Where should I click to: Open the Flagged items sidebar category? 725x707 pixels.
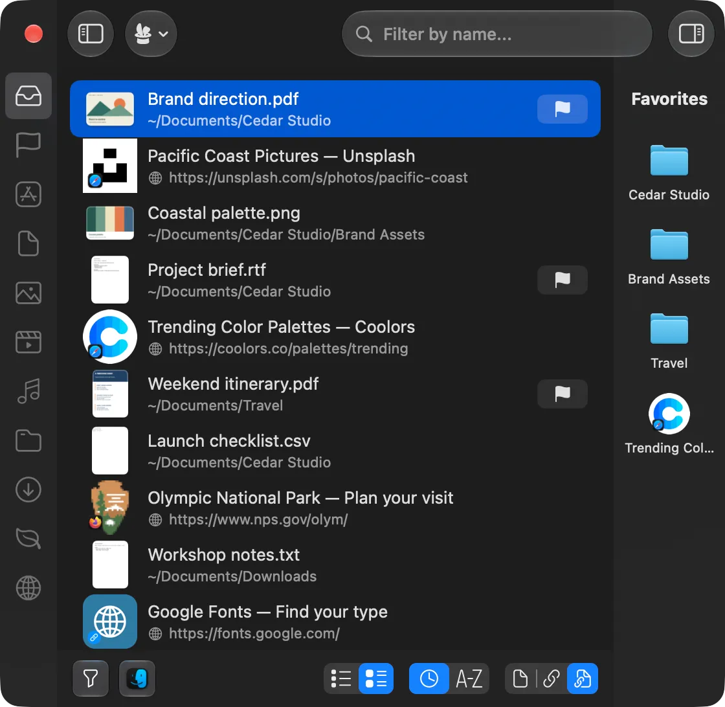[x=28, y=145]
